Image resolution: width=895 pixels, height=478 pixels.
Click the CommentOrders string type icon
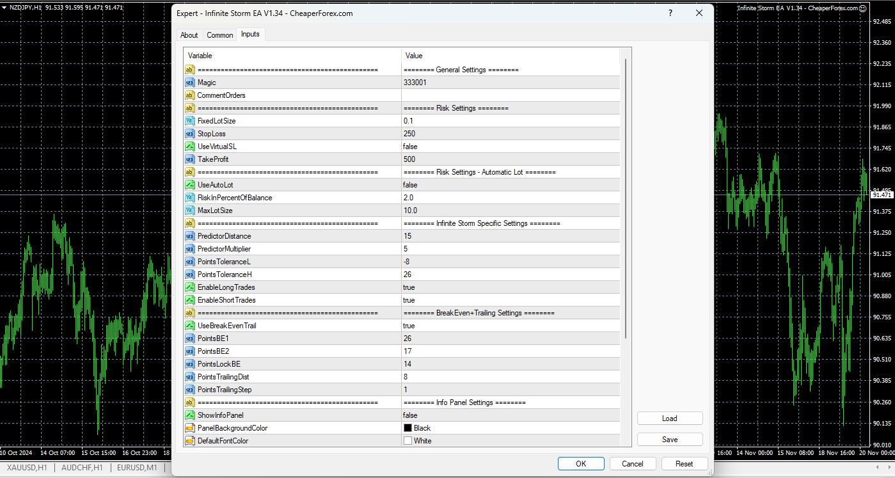click(189, 95)
